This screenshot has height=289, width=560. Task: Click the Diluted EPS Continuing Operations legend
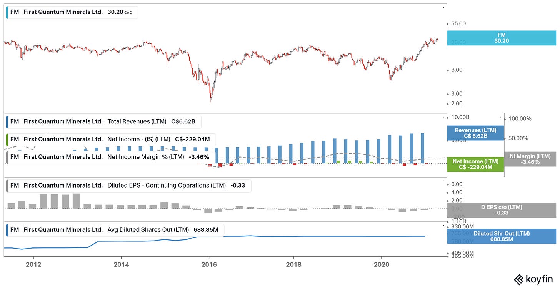tap(128, 185)
